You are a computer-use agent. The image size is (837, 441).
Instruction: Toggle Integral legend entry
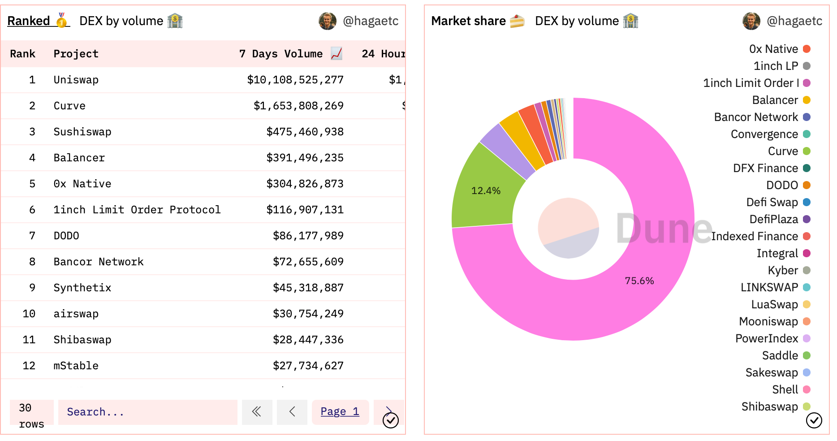[x=784, y=253]
